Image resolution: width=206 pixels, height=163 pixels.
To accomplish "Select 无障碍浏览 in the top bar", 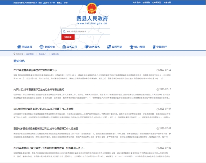I will pyautogui.click(x=156, y=2).
